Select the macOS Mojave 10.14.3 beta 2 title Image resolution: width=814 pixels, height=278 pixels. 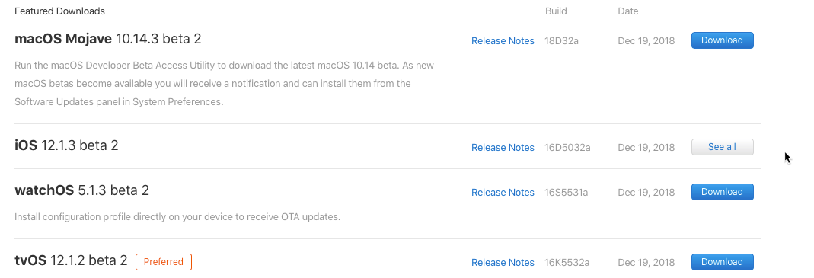coord(108,39)
